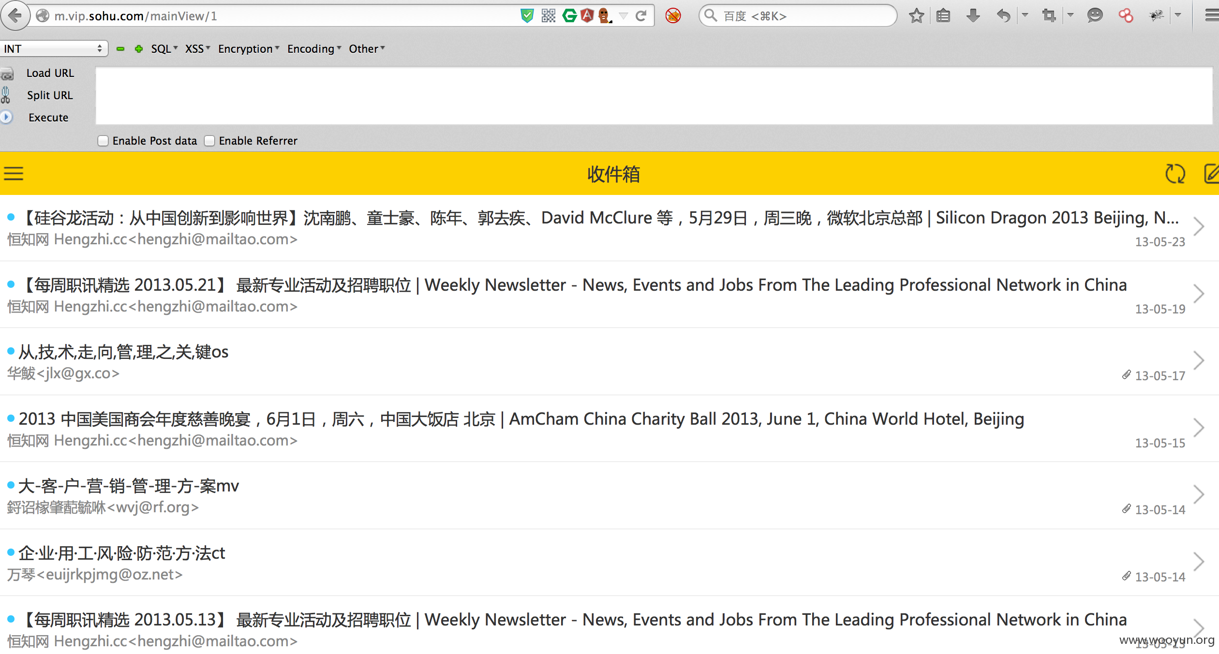Click the date 13-05-15 text
The width and height of the screenshot is (1219, 654).
pyautogui.click(x=1160, y=443)
